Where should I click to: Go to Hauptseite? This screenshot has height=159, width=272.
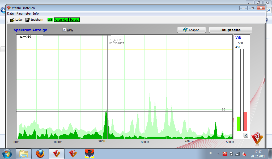pos(231,30)
